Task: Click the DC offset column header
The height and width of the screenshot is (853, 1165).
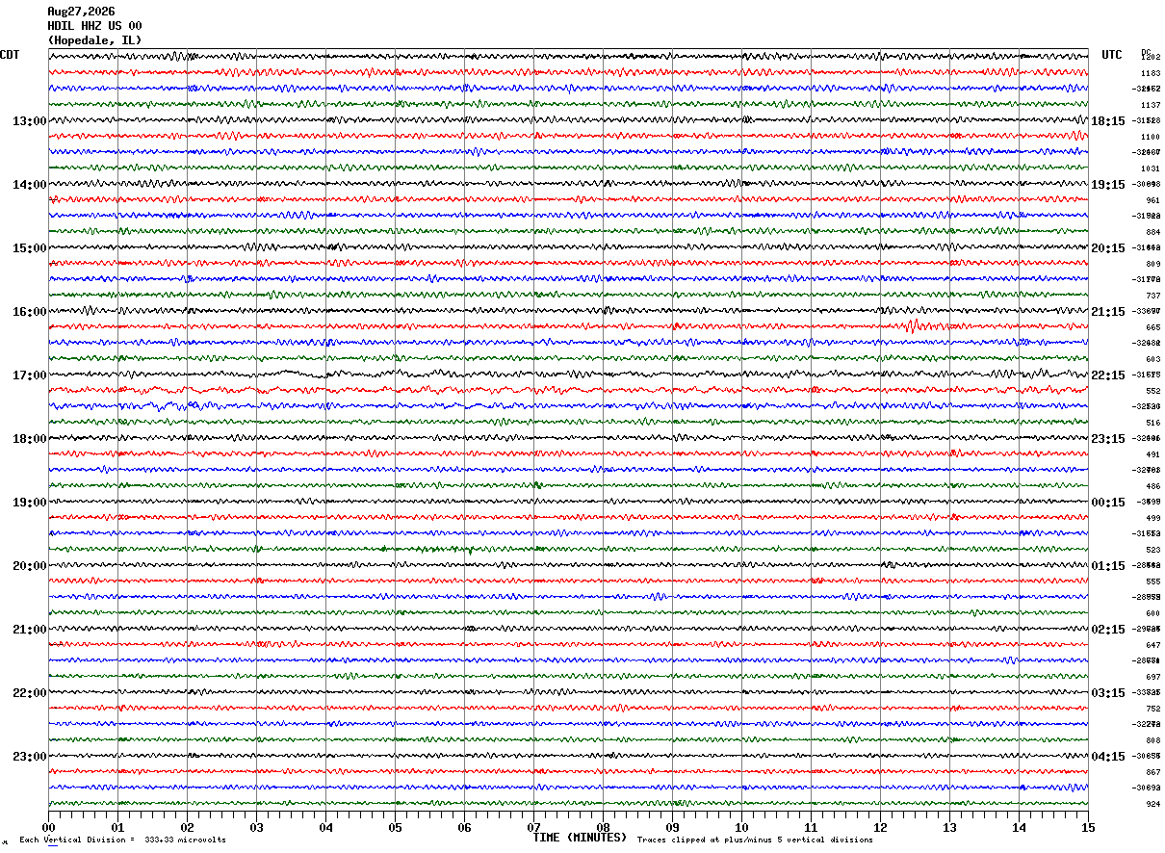Action: 1146,52
